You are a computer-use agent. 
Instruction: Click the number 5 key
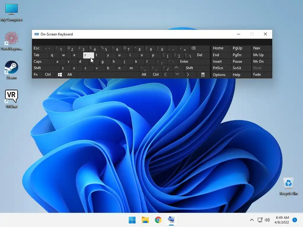105,48
